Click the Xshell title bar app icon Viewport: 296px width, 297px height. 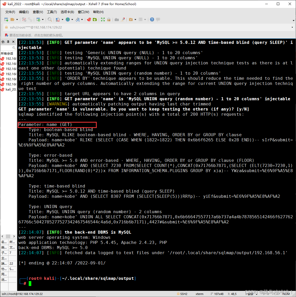point(4,4)
